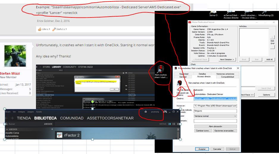
Task: Click the Next Race >> button
Action: pyautogui.click(x=247, y=95)
